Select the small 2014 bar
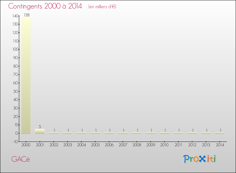The image size is (236, 173). 220,133
